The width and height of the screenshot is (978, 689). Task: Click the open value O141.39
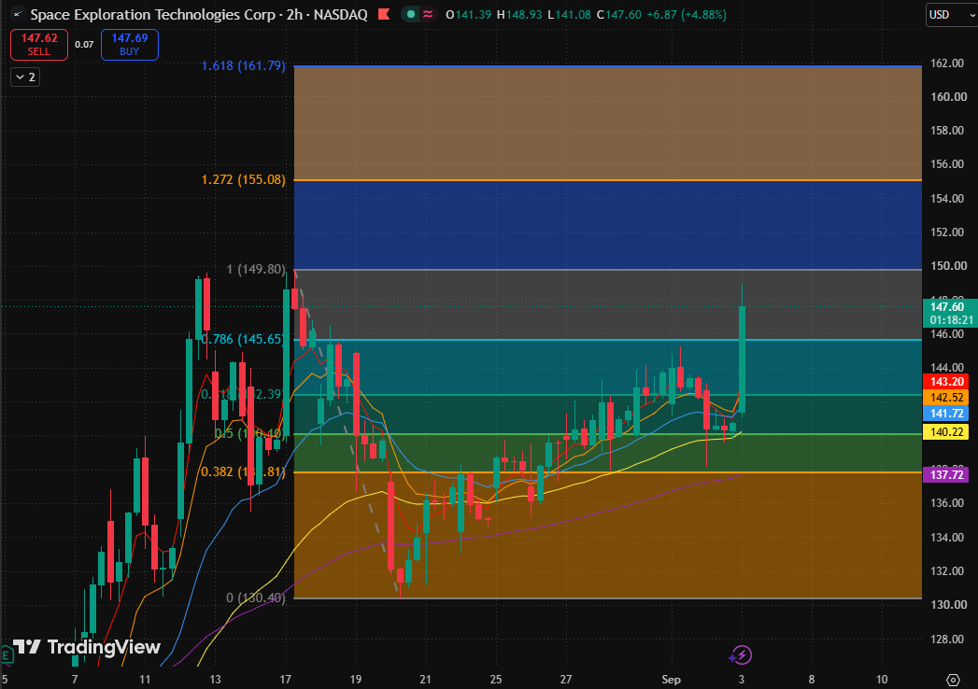tap(468, 14)
